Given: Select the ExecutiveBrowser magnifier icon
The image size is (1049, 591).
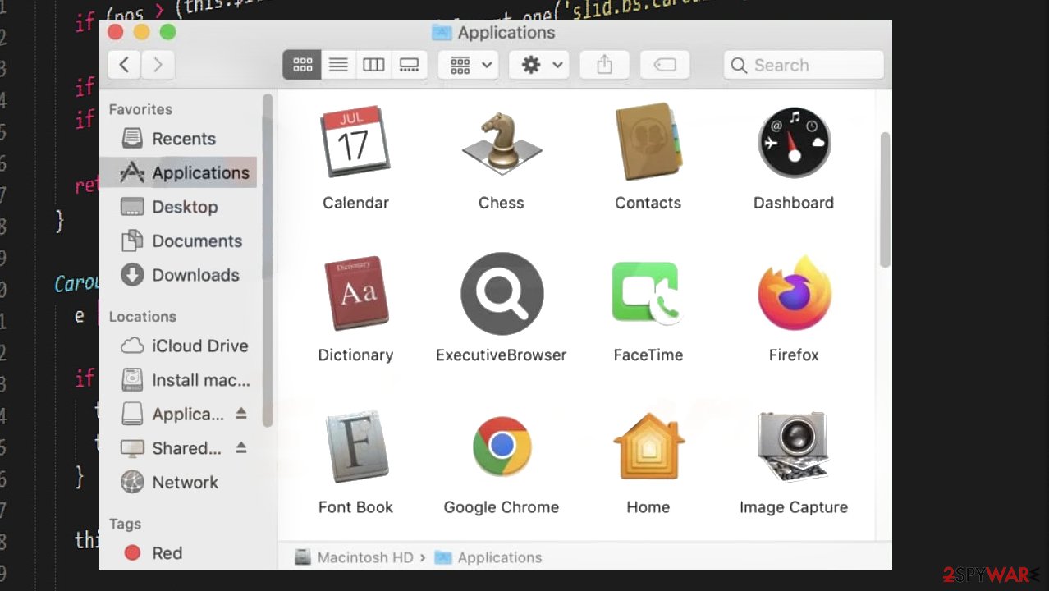Looking at the screenshot, I should tap(502, 293).
